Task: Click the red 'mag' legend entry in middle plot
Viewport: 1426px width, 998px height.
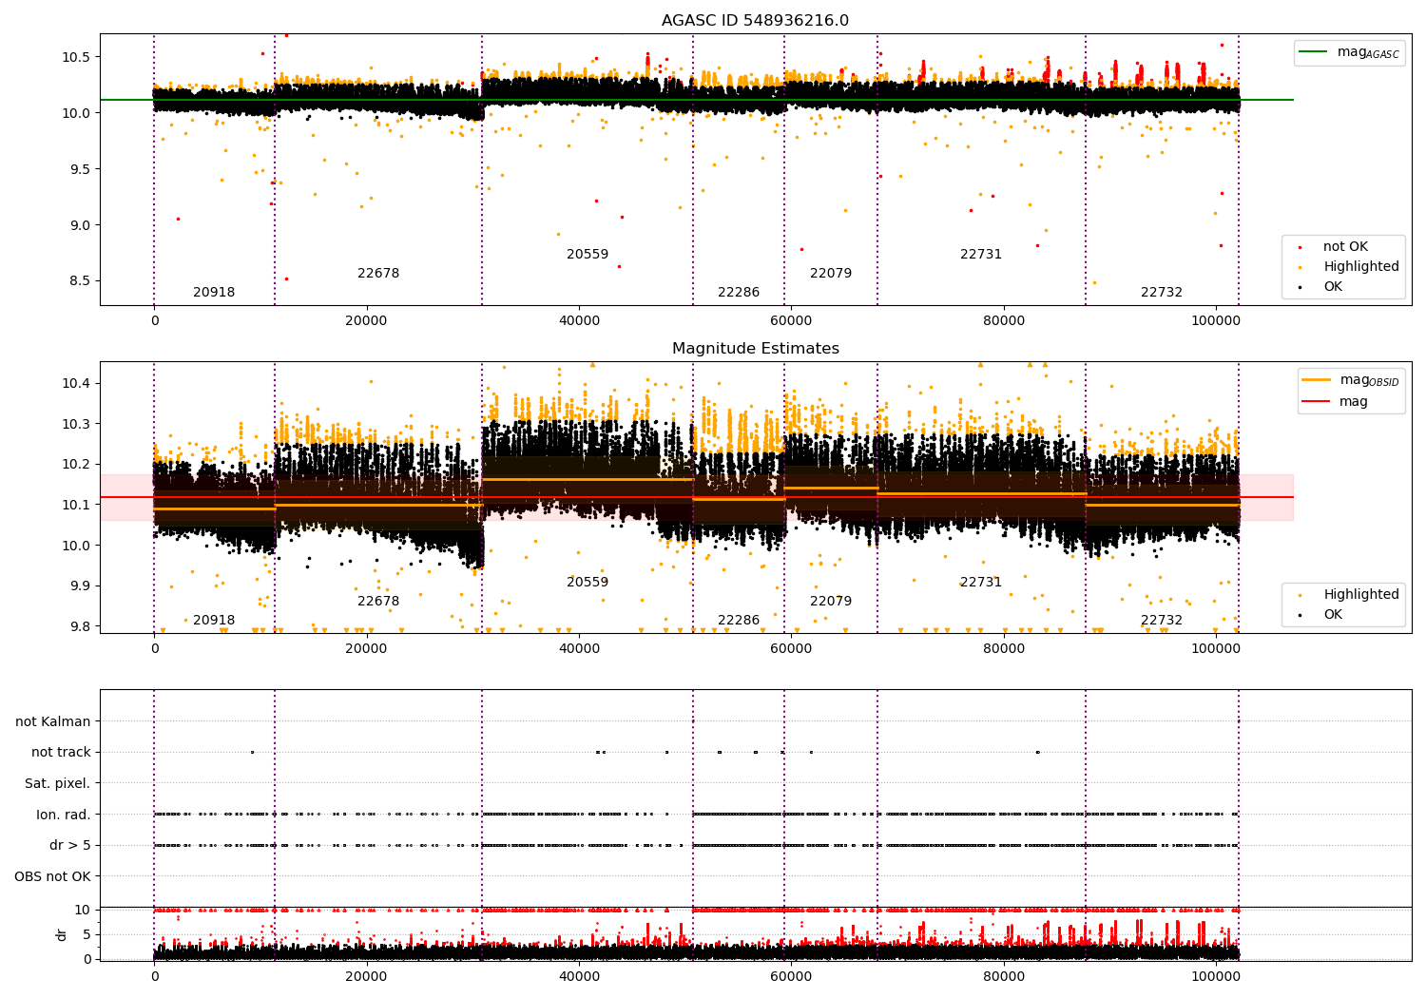Action: click(1336, 401)
